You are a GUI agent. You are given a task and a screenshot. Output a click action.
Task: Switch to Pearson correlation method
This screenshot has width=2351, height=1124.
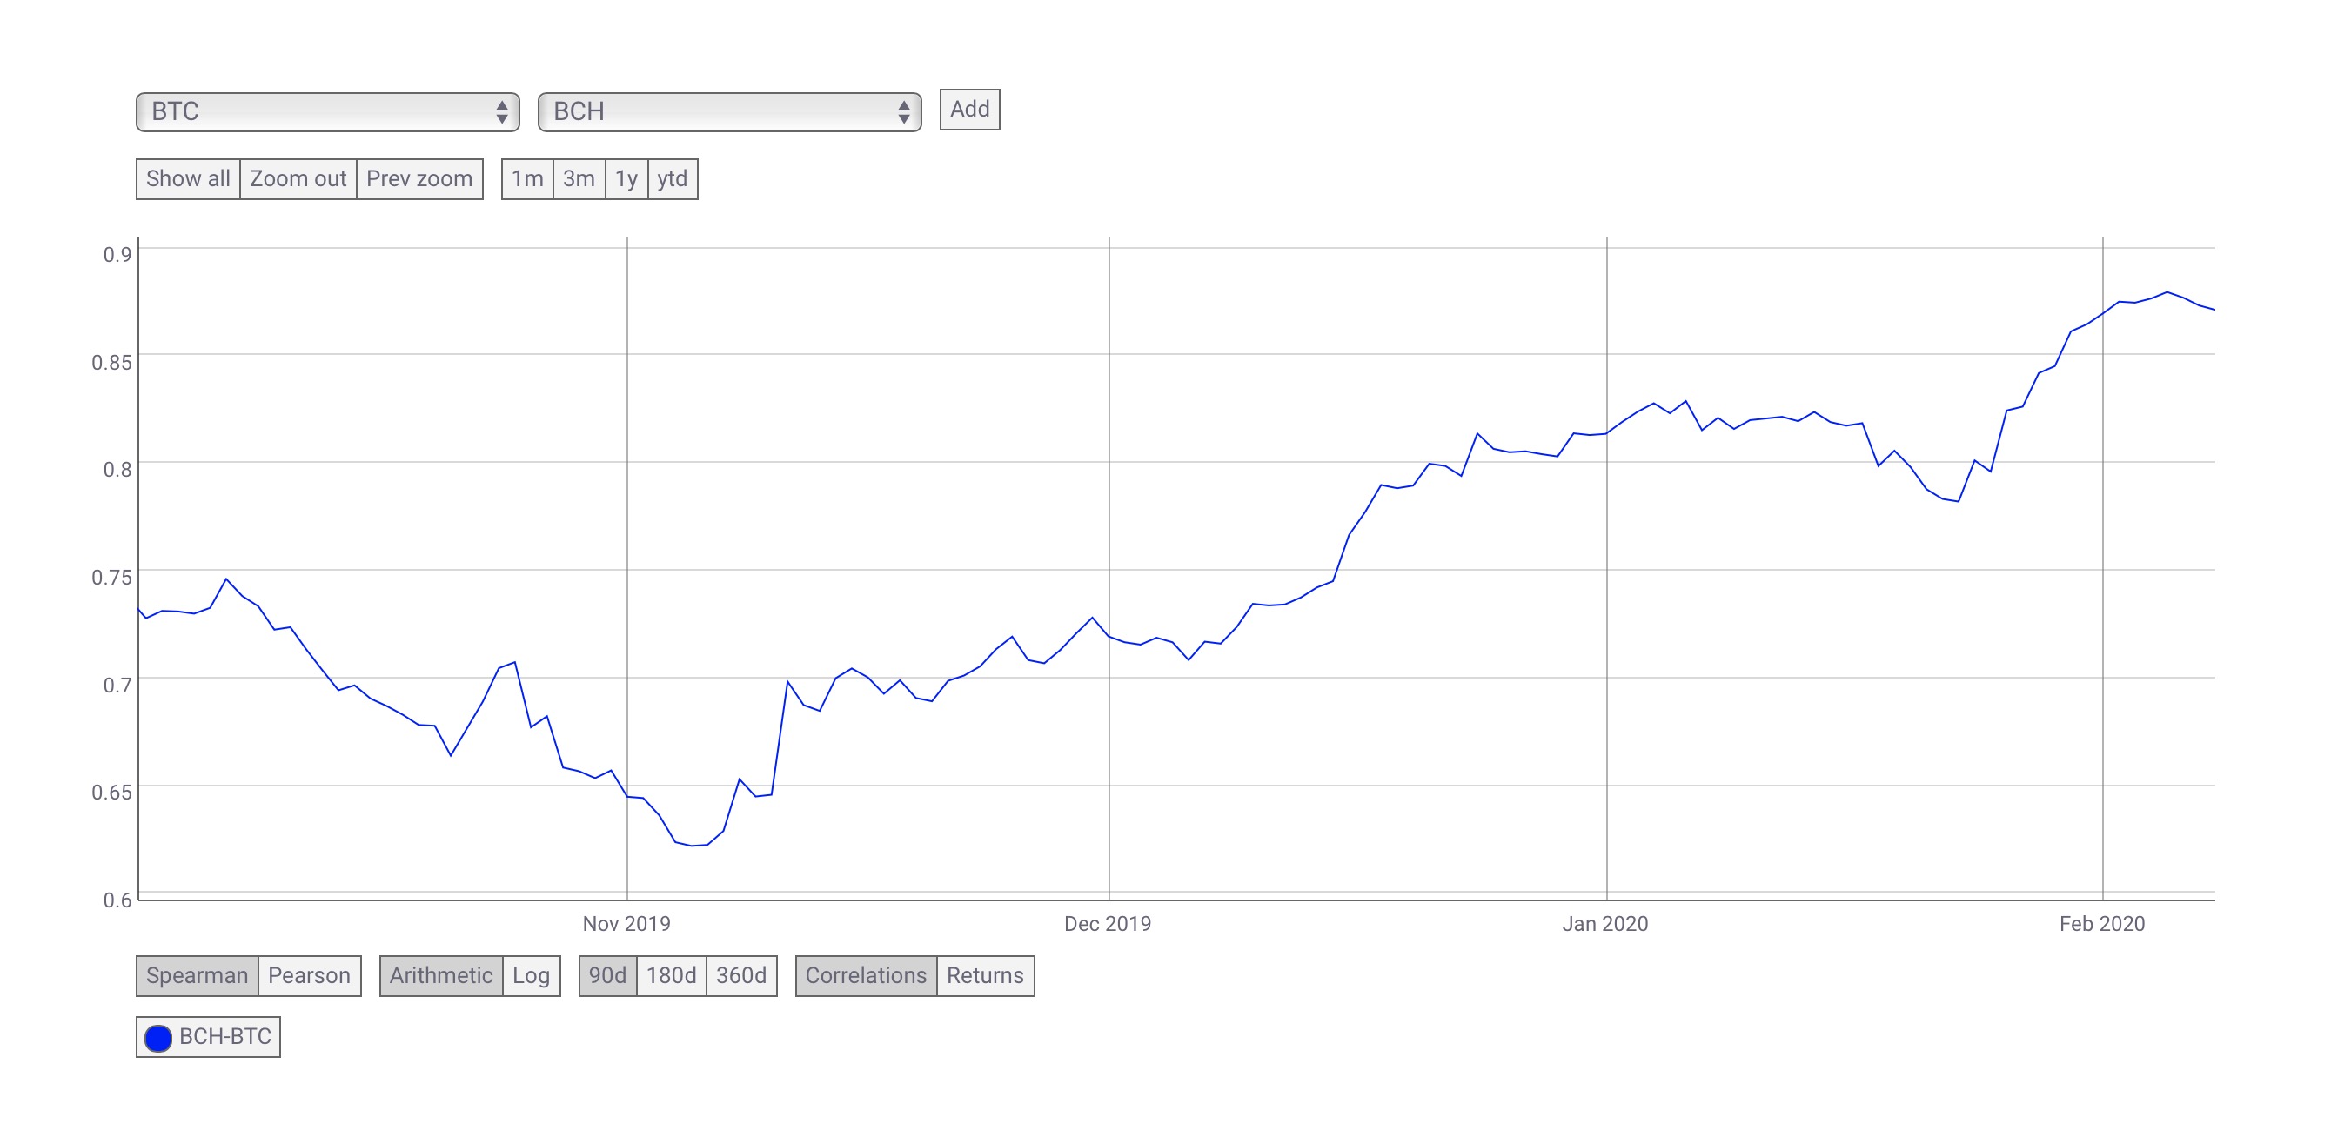click(x=310, y=975)
